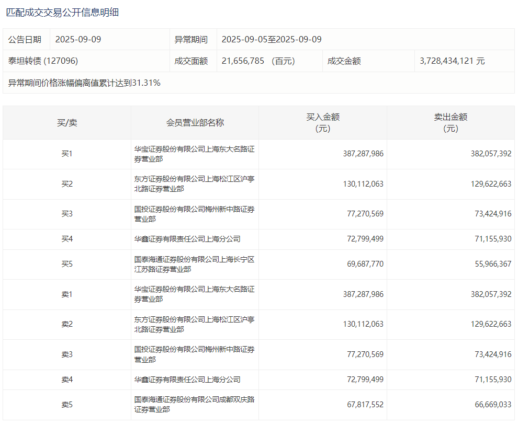Image resolution: width=518 pixels, height=425 pixels.
Task: Open 国投证券 branch in the 买3 row
Action: click(194, 214)
